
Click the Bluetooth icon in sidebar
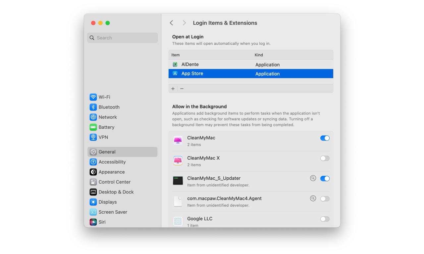point(93,107)
